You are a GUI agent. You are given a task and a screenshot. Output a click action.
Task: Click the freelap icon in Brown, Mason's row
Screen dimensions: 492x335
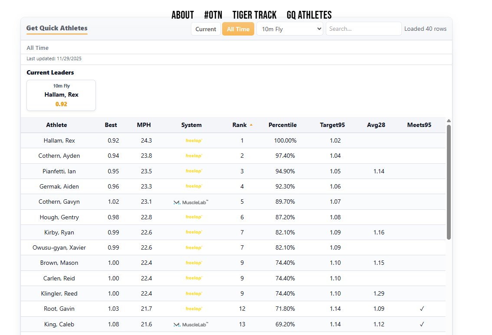point(192,263)
